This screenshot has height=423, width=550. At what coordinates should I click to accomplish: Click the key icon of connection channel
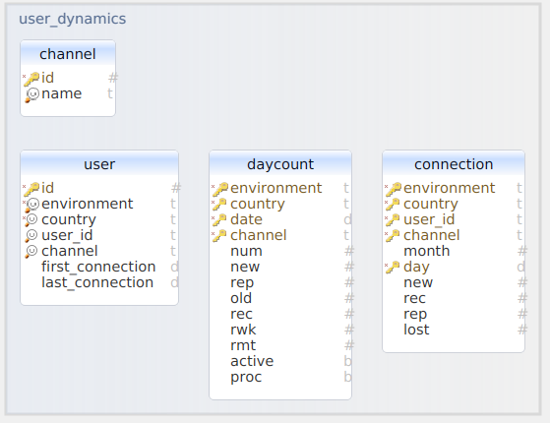pos(394,236)
